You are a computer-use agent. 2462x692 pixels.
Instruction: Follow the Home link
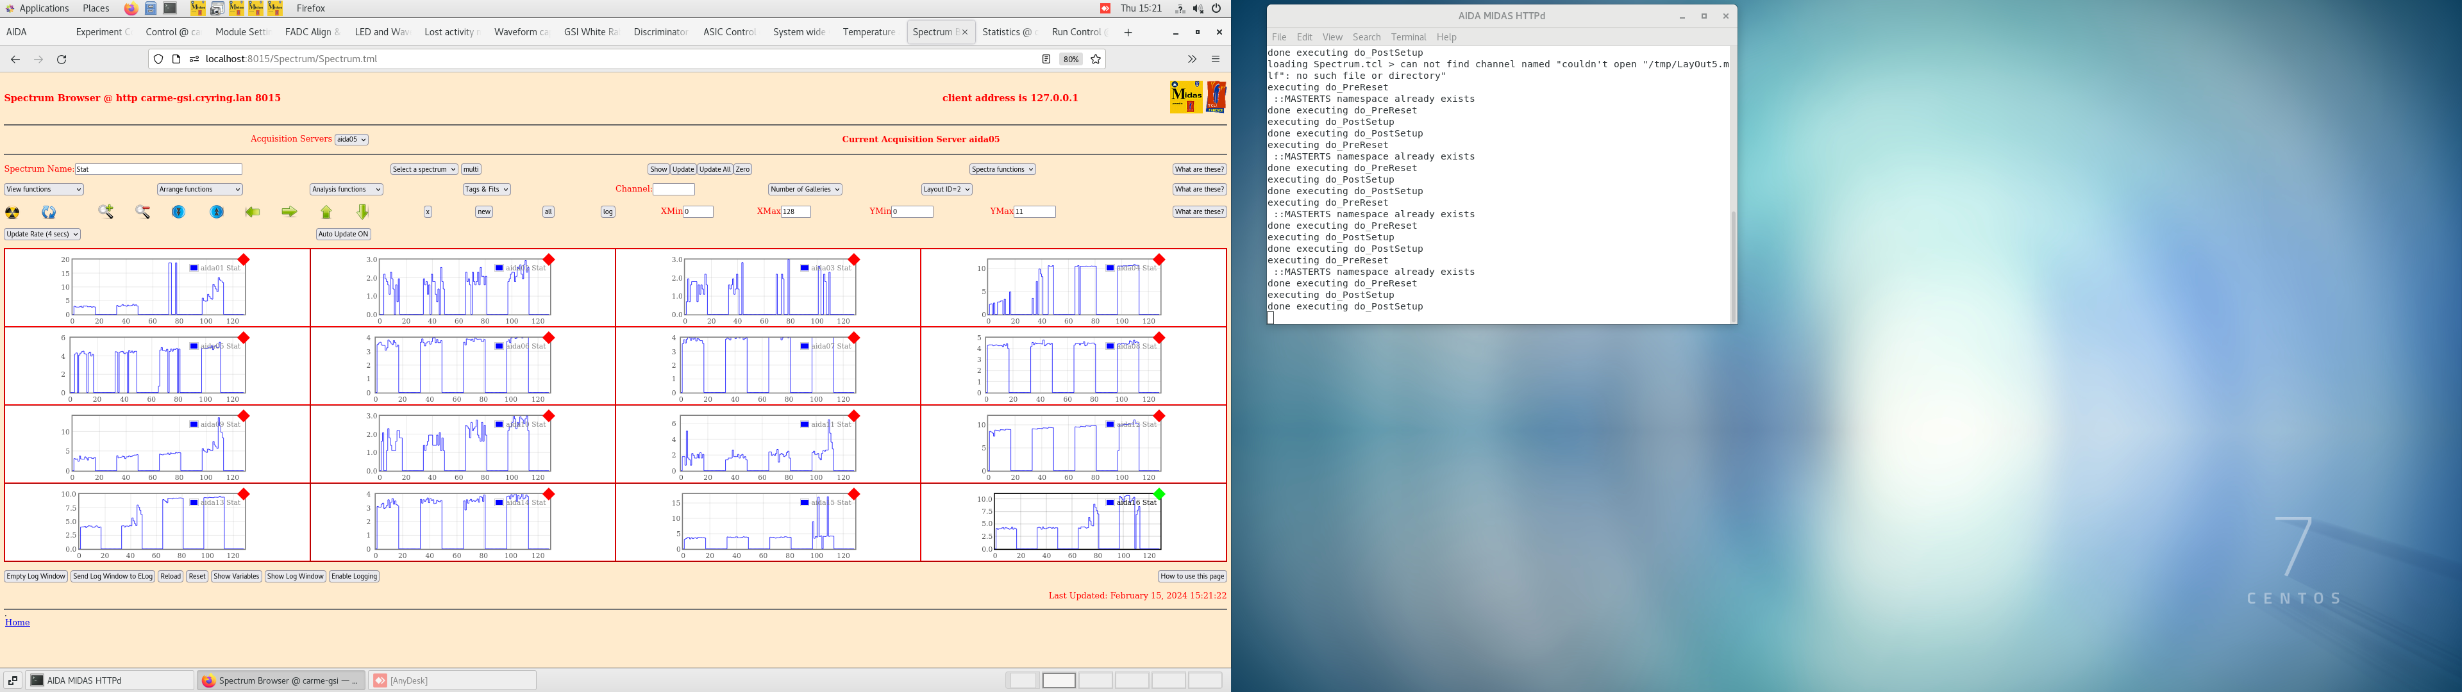17,622
